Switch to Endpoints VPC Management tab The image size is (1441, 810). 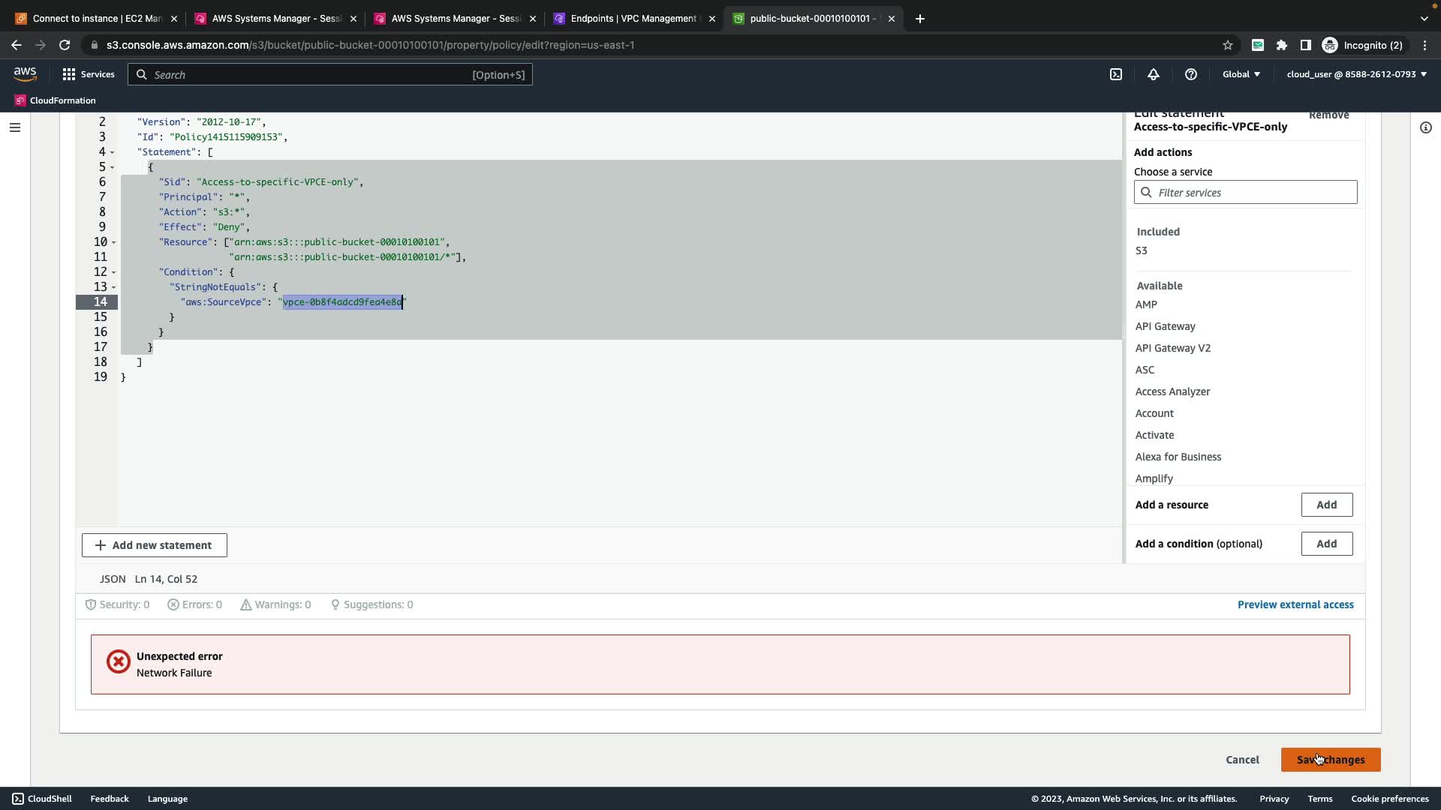click(634, 19)
